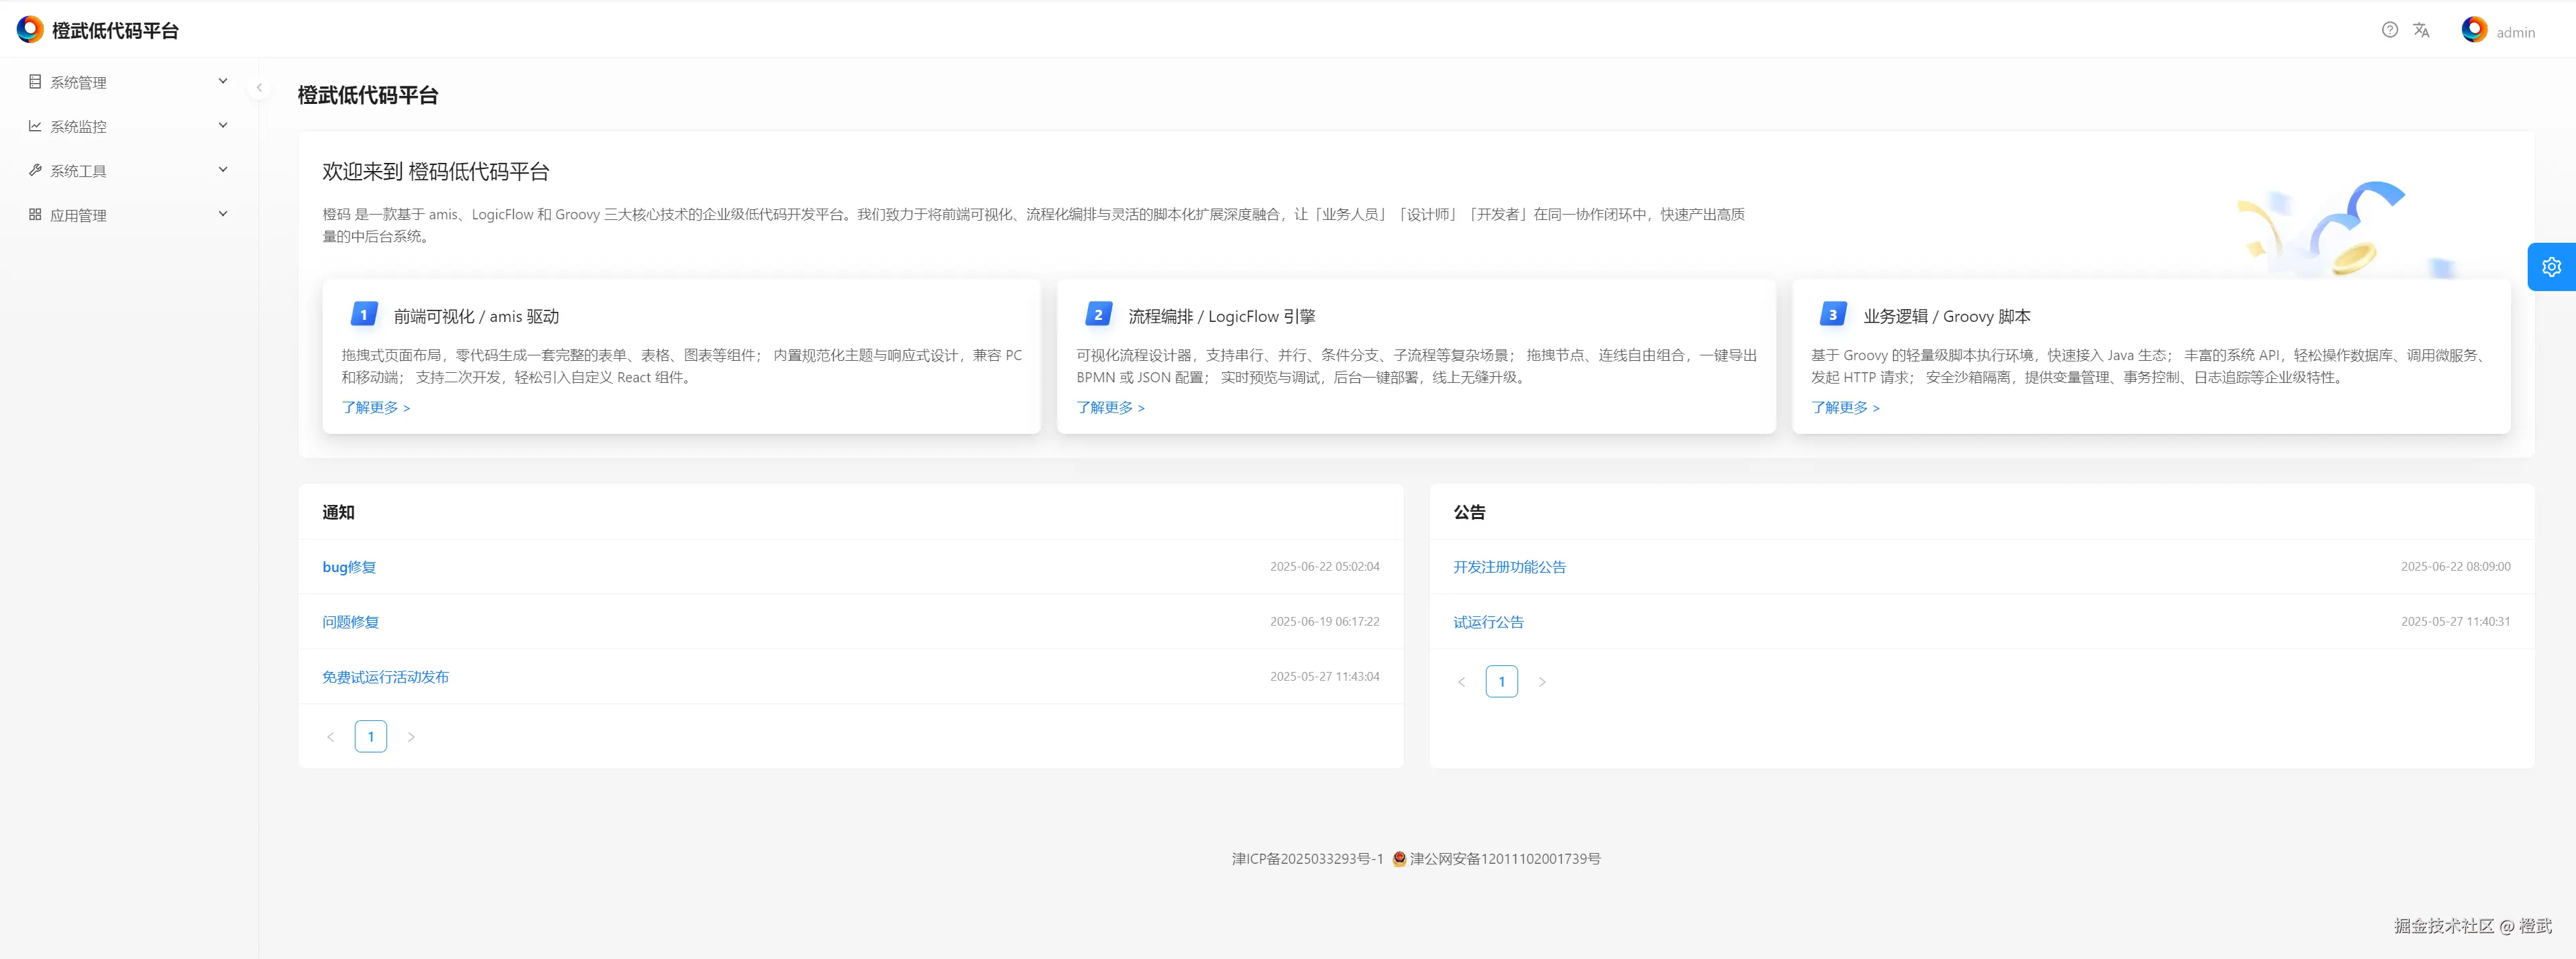This screenshot has width=2576, height=959.
Task: Click the 应用管理 grid icon
Action: tap(35, 214)
